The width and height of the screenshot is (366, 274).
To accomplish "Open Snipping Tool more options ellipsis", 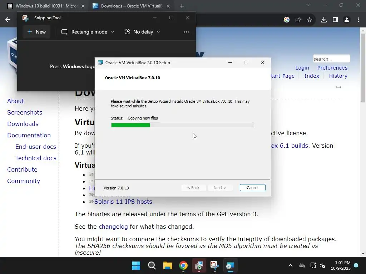I will (187, 32).
